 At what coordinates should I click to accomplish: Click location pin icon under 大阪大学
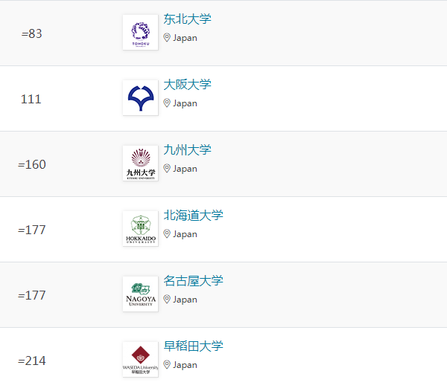tap(168, 103)
